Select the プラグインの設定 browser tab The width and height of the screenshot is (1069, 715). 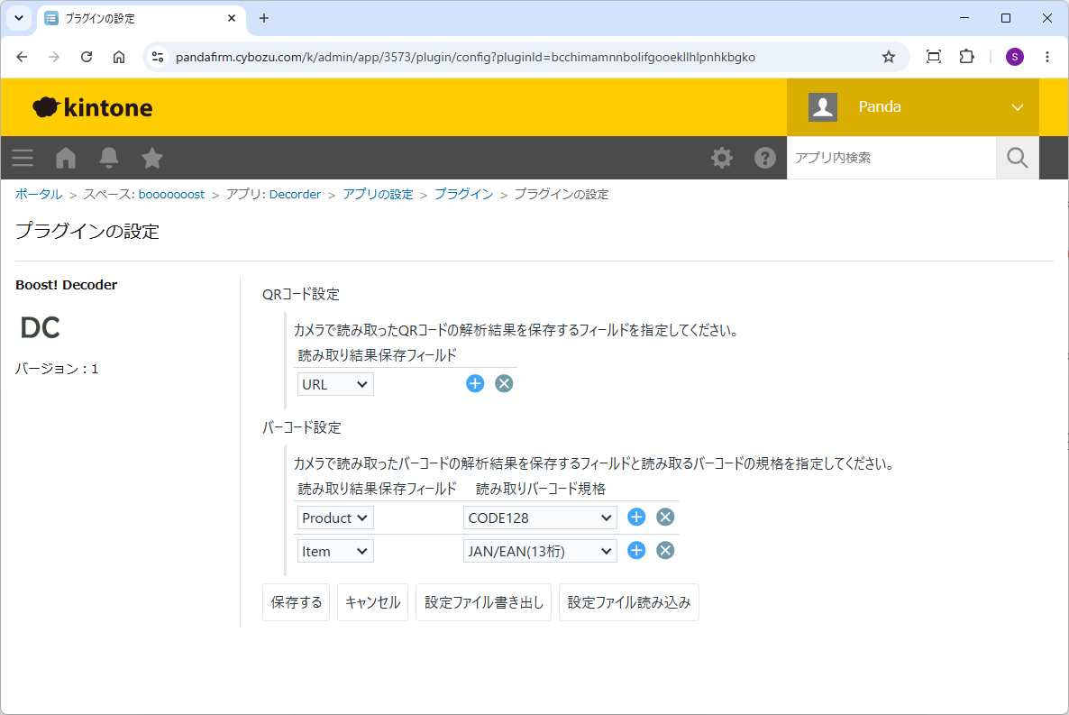141,18
